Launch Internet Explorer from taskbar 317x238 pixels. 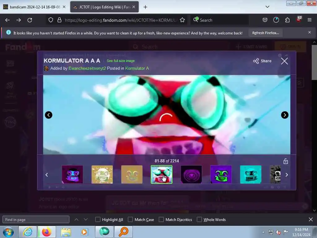[28, 232]
